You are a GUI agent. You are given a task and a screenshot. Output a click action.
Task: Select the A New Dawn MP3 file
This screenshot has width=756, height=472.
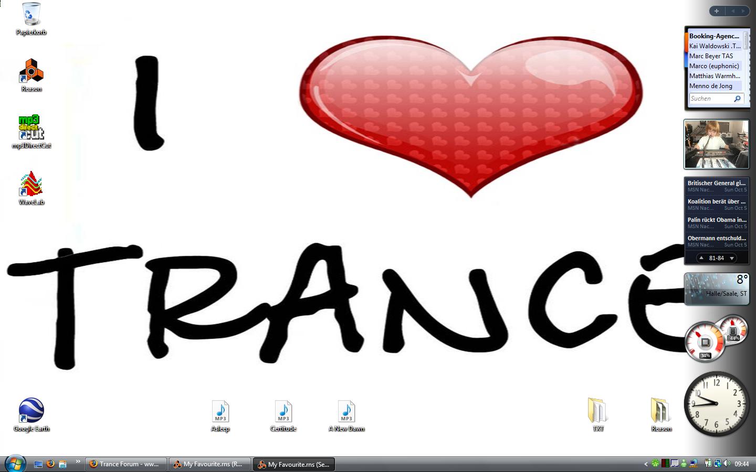[346, 412]
